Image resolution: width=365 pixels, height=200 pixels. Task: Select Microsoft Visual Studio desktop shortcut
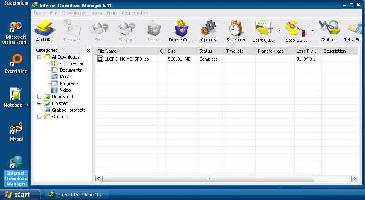(x=16, y=33)
